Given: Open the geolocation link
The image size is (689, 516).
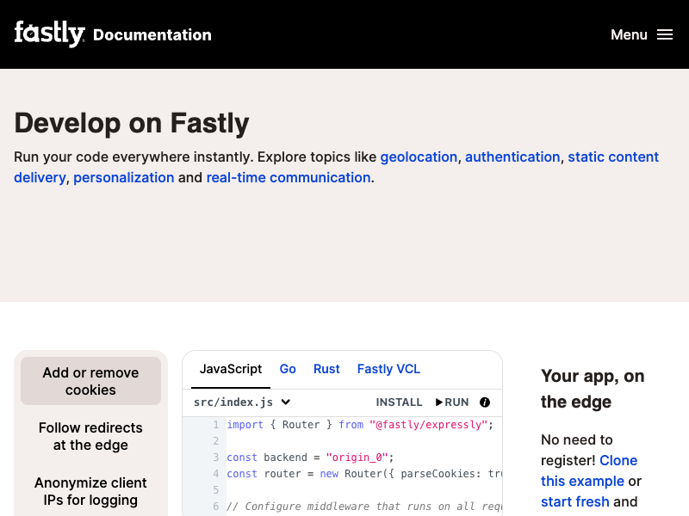Looking at the screenshot, I should 419,157.
